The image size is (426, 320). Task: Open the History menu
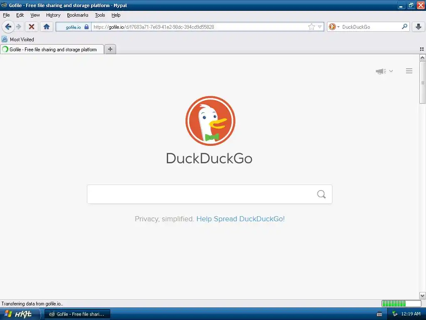[x=53, y=15]
